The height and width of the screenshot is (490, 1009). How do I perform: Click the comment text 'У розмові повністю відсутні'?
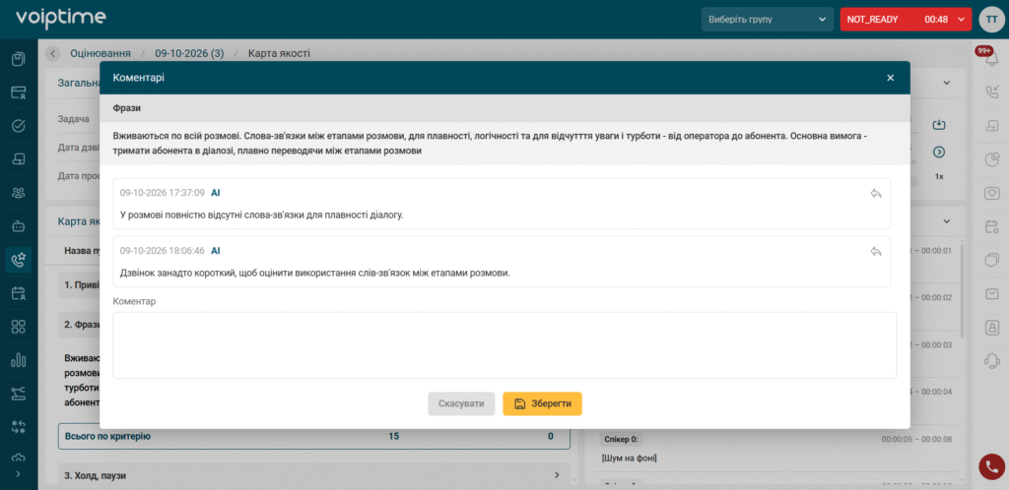click(261, 215)
